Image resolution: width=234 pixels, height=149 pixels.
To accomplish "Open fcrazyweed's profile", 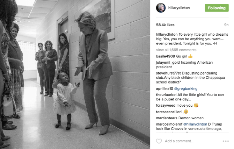I will click(x=166, y=106).
